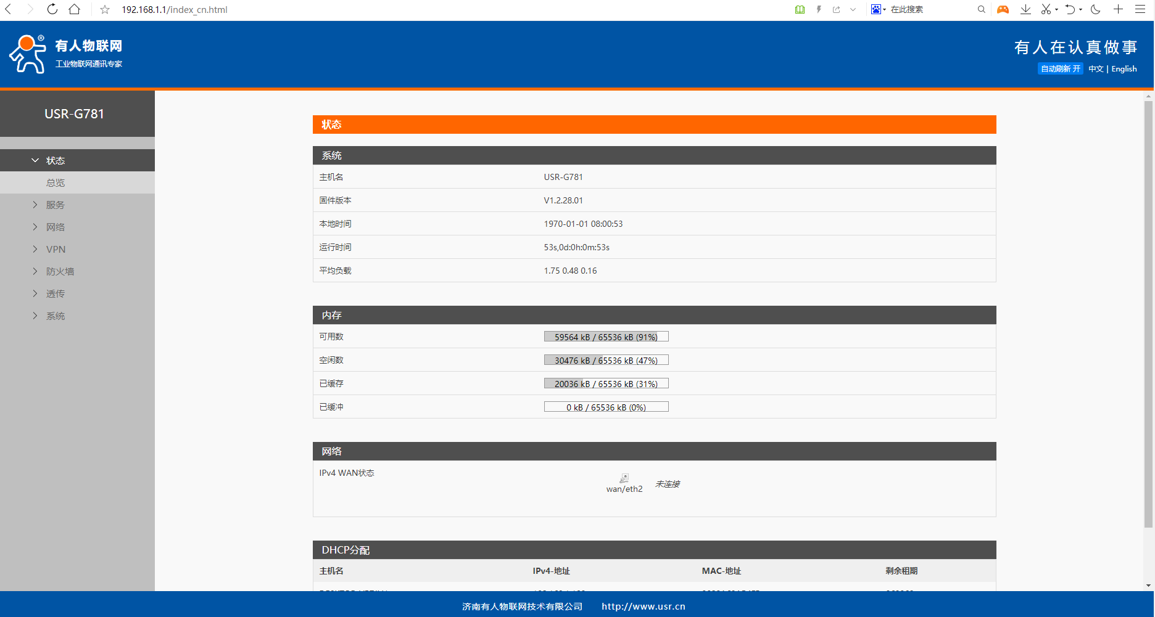This screenshot has height=617, width=1155.
Task: Click wan/eth2 interface icon
Action: coord(624,478)
